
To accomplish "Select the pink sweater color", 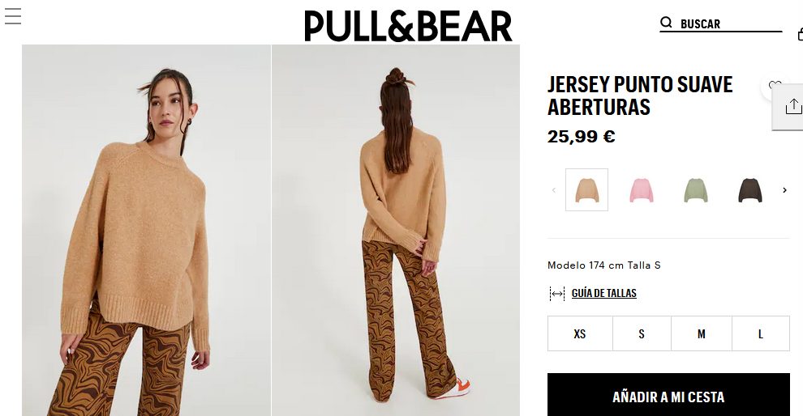I will [x=641, y=190].
